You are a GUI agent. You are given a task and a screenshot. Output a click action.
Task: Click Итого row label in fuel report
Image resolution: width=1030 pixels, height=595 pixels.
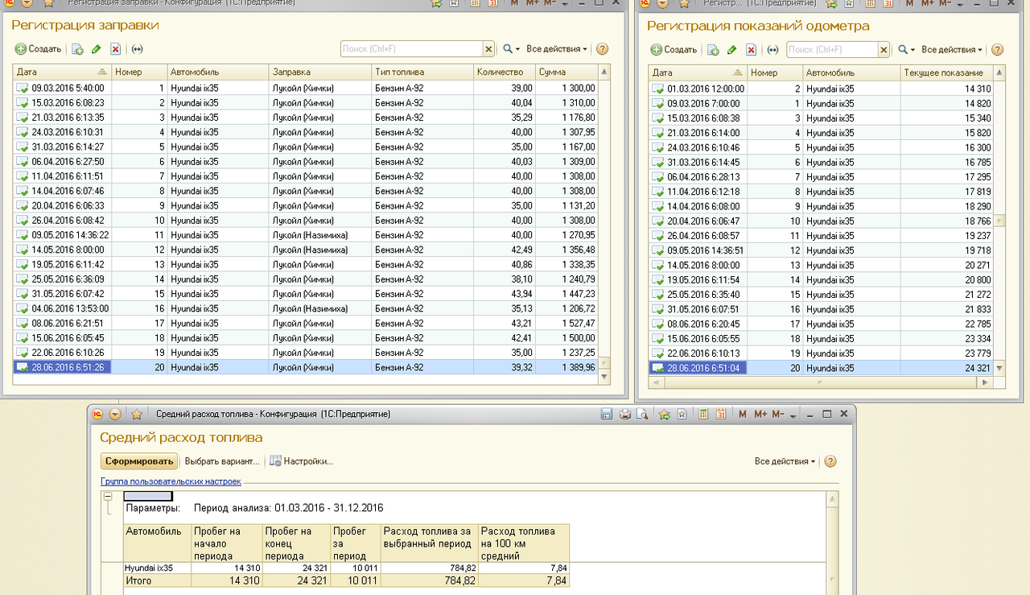coord(158,580)
